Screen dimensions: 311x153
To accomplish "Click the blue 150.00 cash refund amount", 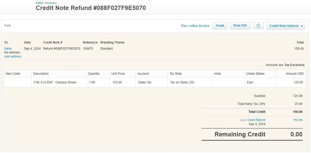I will (x=298, y=120).
